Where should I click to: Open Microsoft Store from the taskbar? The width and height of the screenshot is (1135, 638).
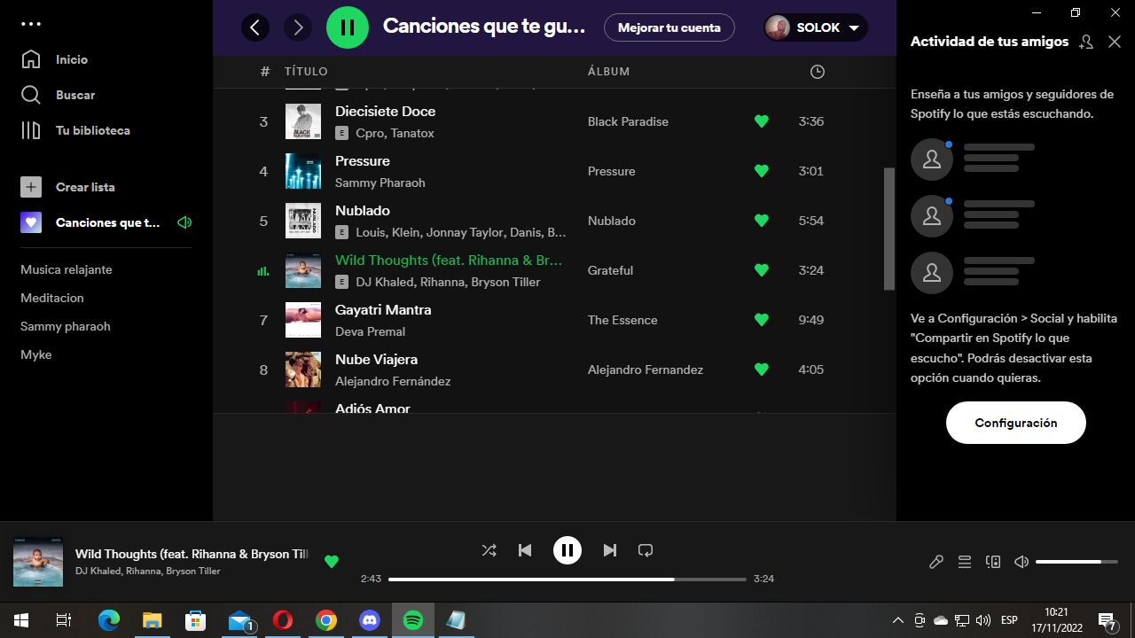click(x=196, y=620)
